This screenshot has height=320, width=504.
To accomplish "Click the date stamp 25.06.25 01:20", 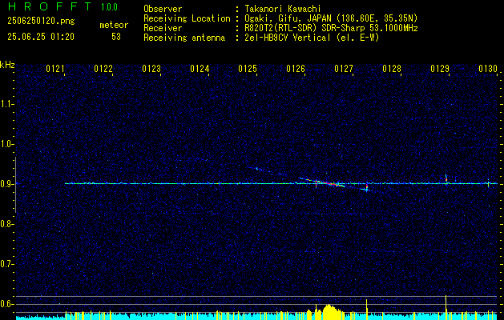I will click(41, 37).
